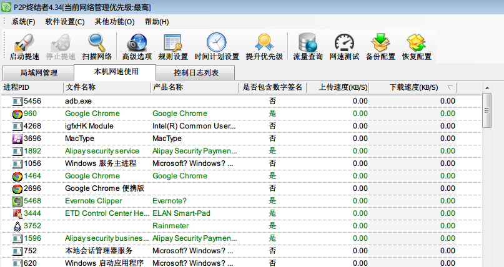504x267 pixels.
Task: Select the adb.exe row file name
Action: 78,101
